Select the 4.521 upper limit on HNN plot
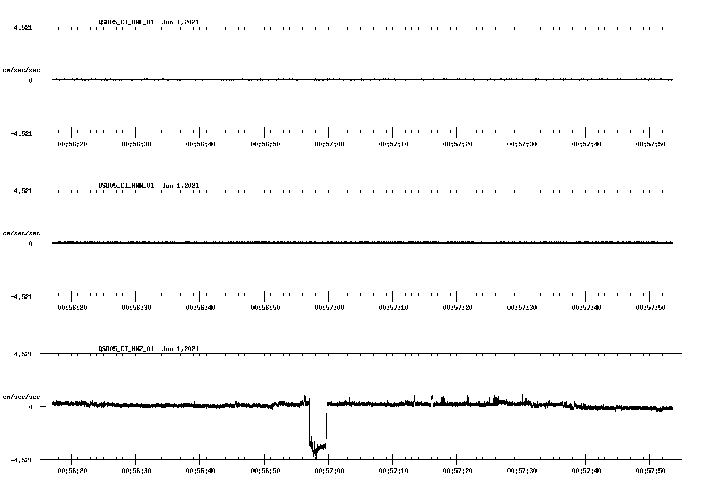Screen dimensions: 720x490 (x=23, y=190)
